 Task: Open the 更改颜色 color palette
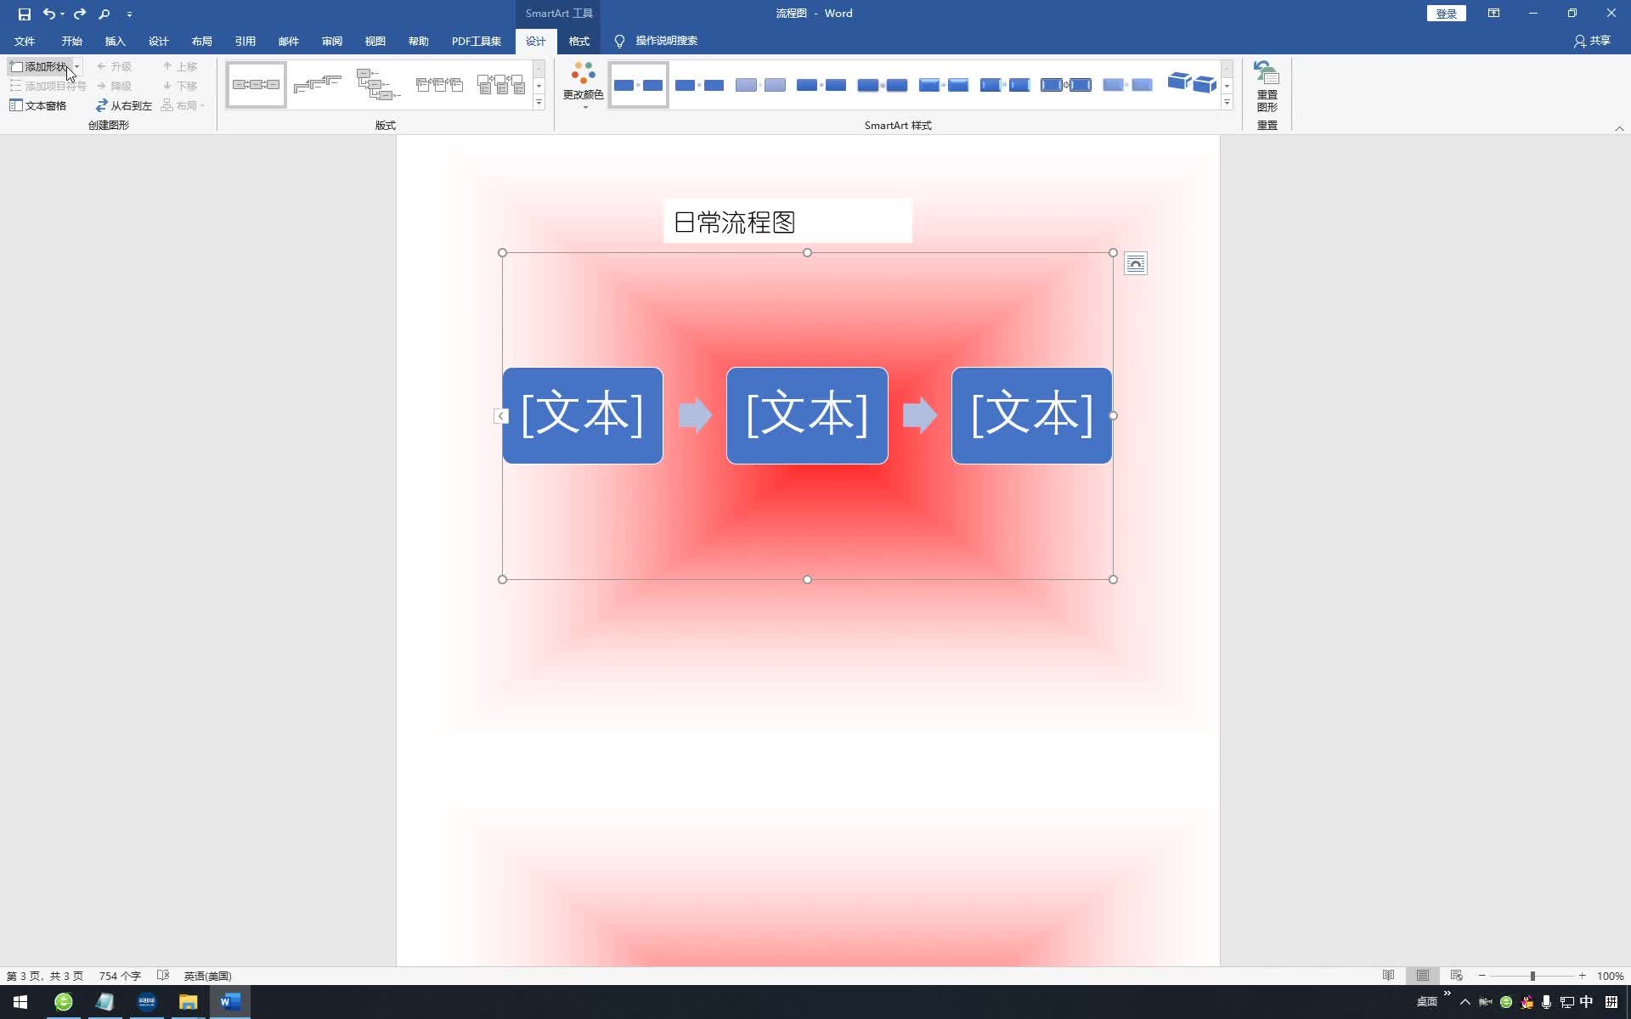tap(584, 85)
